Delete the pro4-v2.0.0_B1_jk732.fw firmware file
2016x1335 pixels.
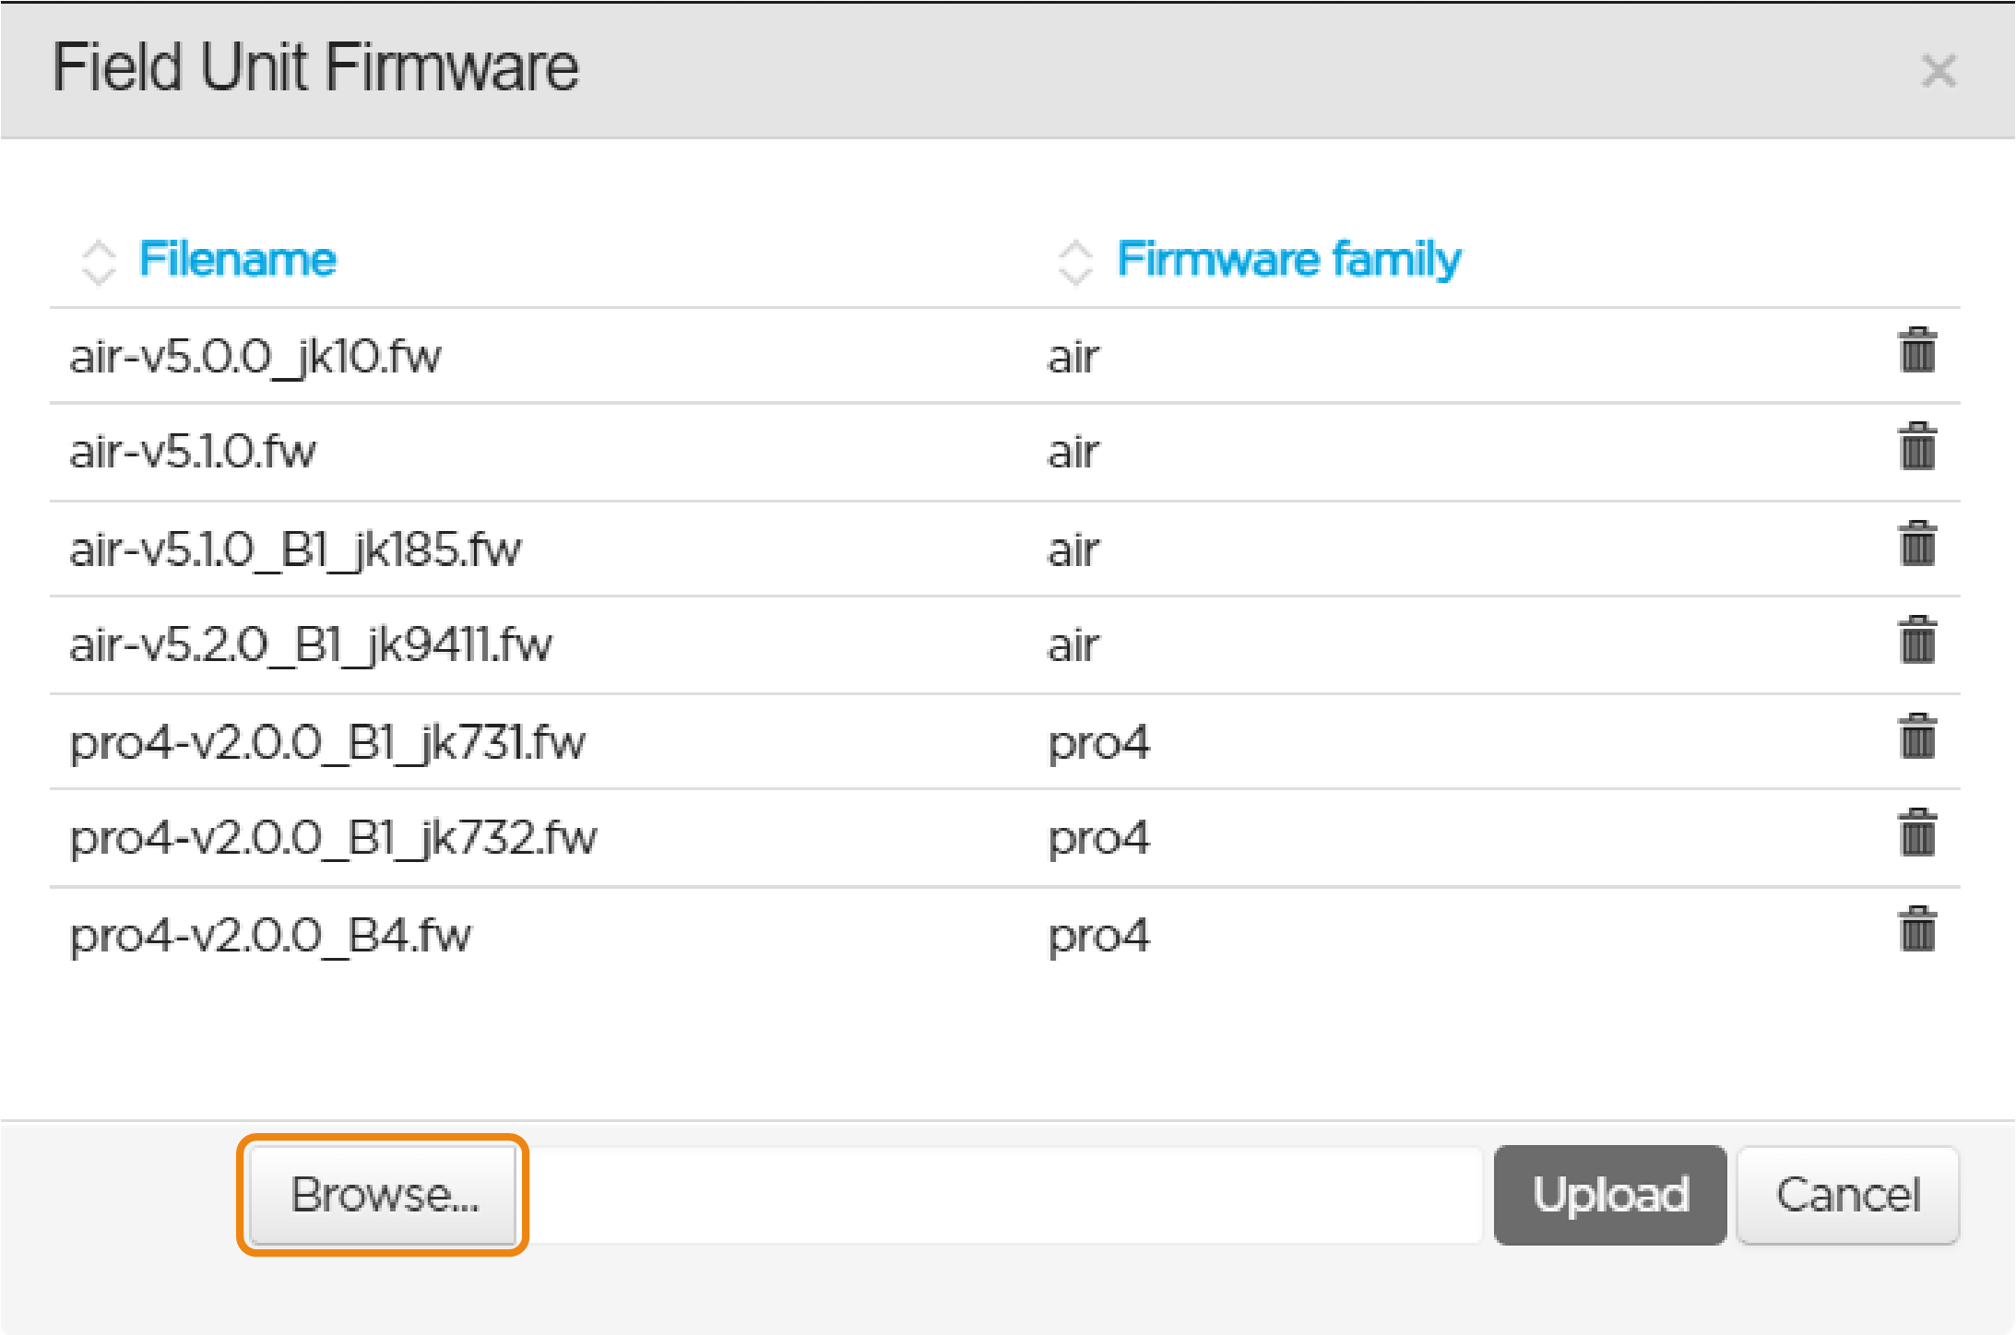(1916, 834)
